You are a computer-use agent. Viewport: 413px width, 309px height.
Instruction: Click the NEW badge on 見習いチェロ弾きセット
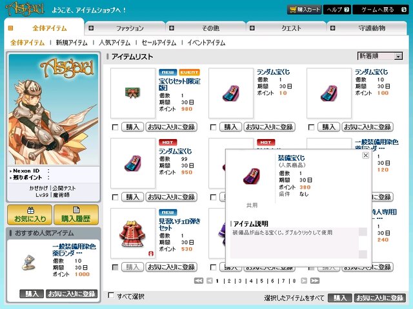tap(168, 212)
